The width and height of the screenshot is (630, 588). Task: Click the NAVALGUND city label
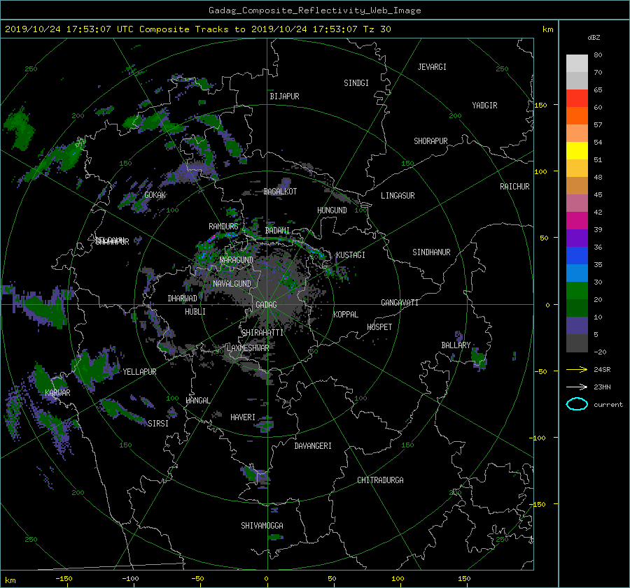(x=232, y=284)
